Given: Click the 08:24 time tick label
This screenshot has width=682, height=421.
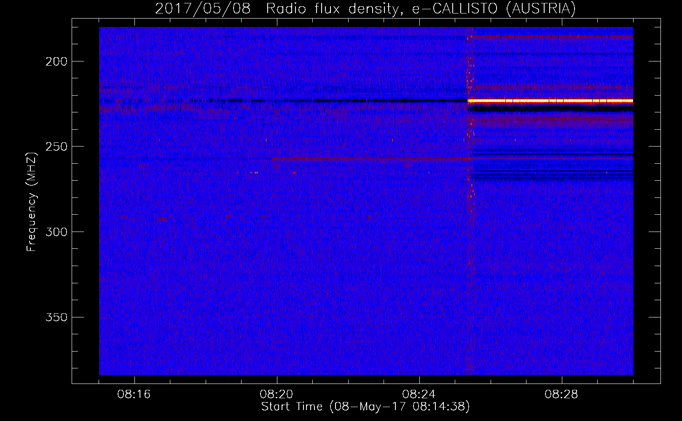Looking at the screenshot, I should point(419,394).
